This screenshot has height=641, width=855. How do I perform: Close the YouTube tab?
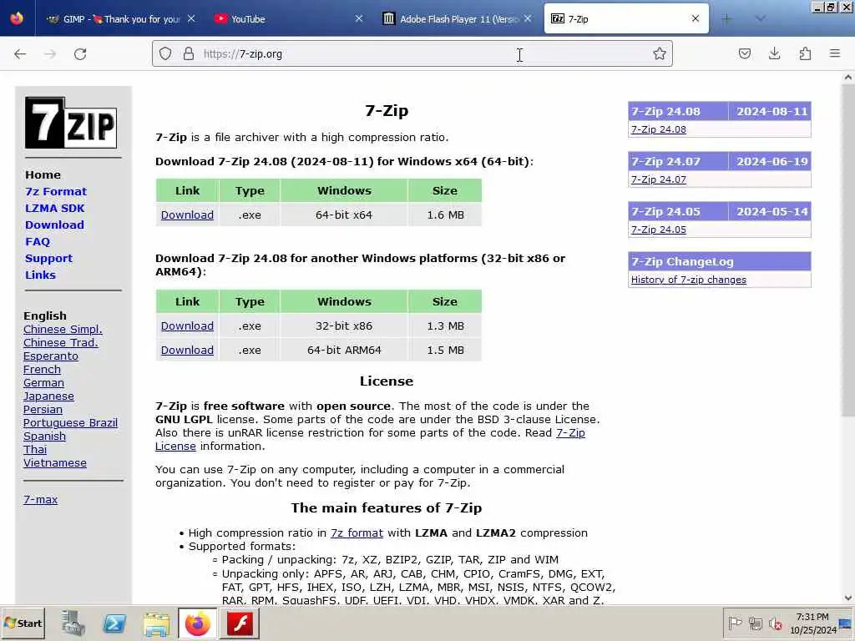tap(359, 18)
